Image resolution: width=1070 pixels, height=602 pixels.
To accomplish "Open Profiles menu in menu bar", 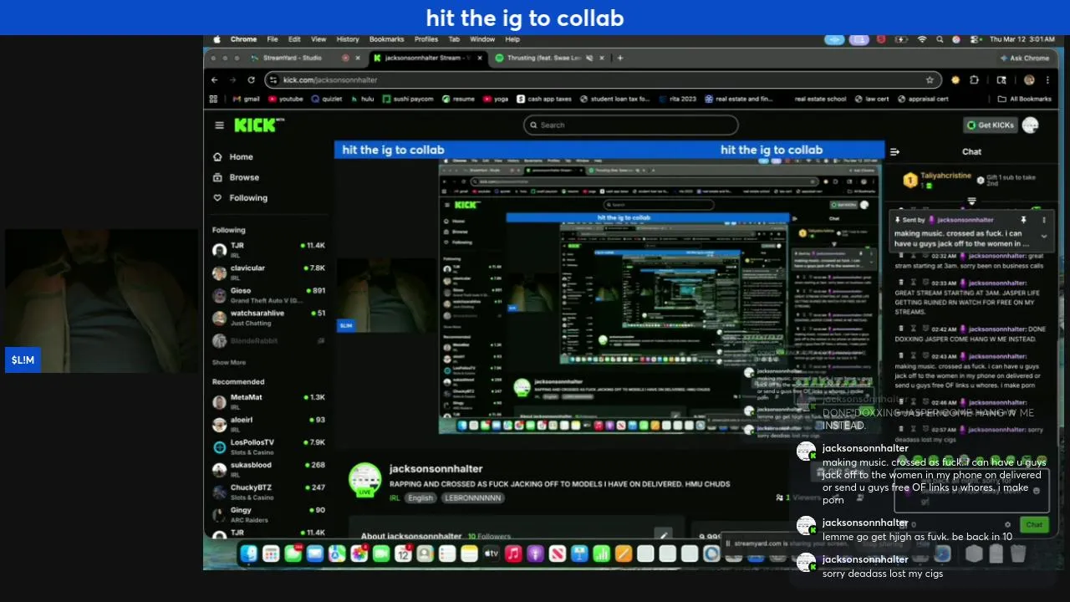I will pos(426,39).
